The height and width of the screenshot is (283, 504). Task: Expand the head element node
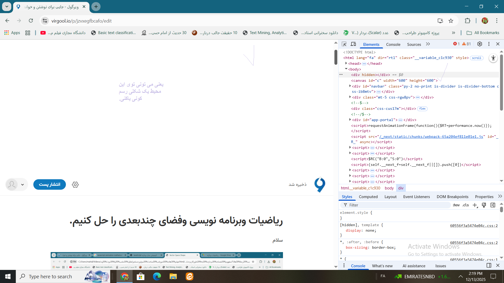click(x=346, y=63)
